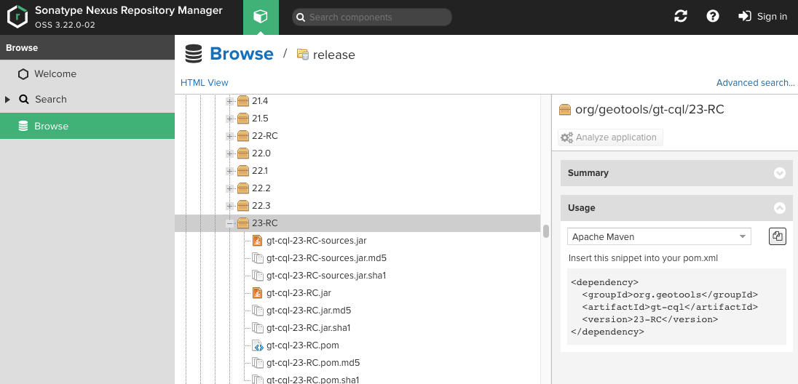
Task: Copy the Maven snippet with the clipboard icon
Action: coord(777,236)
